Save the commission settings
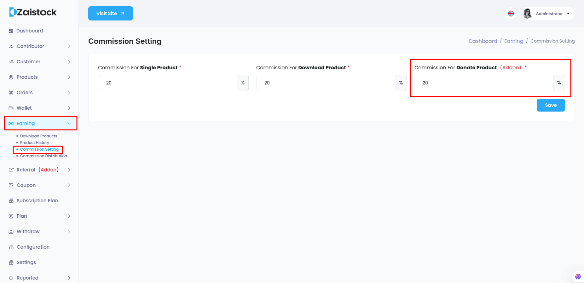584x283 pixels. [x=551, y=105]
